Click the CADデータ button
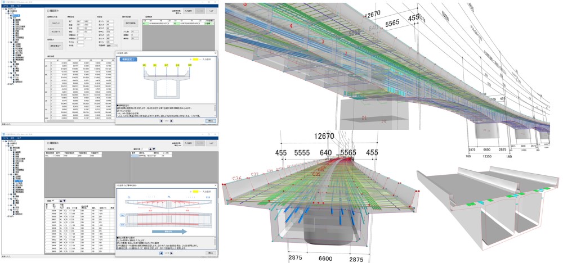The height and width of the screenshot is (263, 563). click(55, 23)
